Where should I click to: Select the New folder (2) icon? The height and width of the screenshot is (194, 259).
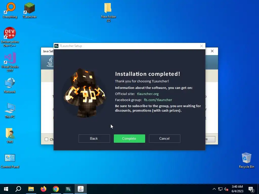point(108,12)
